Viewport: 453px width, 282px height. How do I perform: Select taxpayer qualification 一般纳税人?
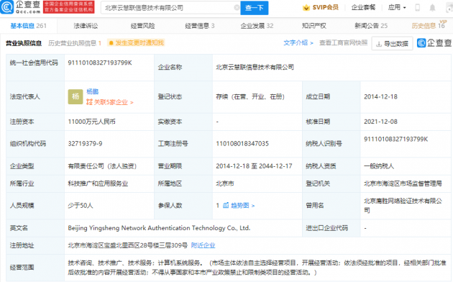pyautogui.click(x=379, y=166)
